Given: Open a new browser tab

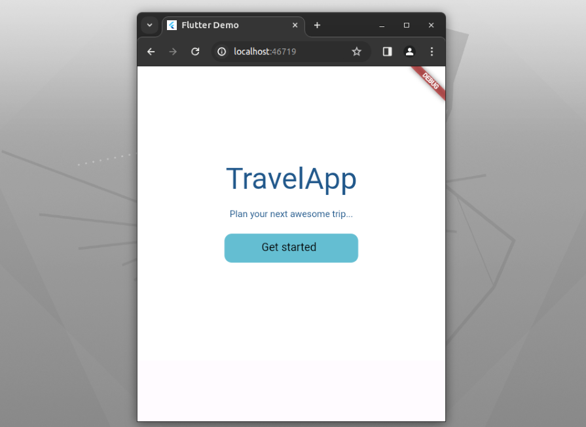Looking at the screenshot, I should [317, 25].
